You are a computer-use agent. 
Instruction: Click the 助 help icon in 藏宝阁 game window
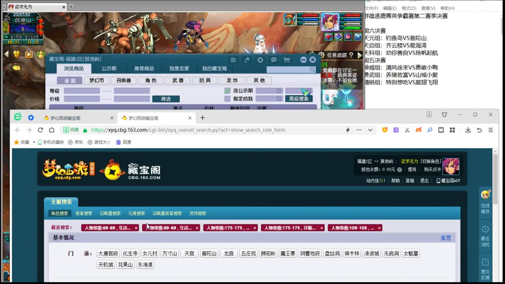pos(233,60)
